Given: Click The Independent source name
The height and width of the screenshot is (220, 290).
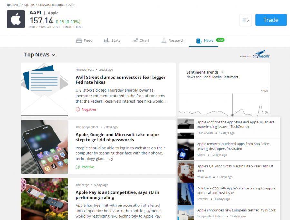Looking at the screenshot, I should coord(87,127).
